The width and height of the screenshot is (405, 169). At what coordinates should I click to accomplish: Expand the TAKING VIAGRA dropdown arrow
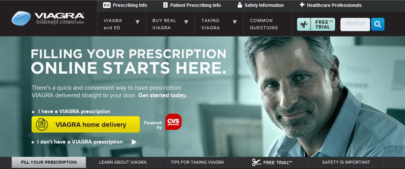point(234,22)
